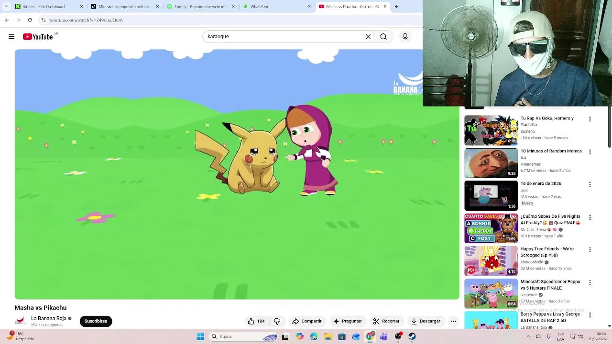Open options for Five Nights At Freddy quiz
Screen dimensions: 612x344
point(590,217)
